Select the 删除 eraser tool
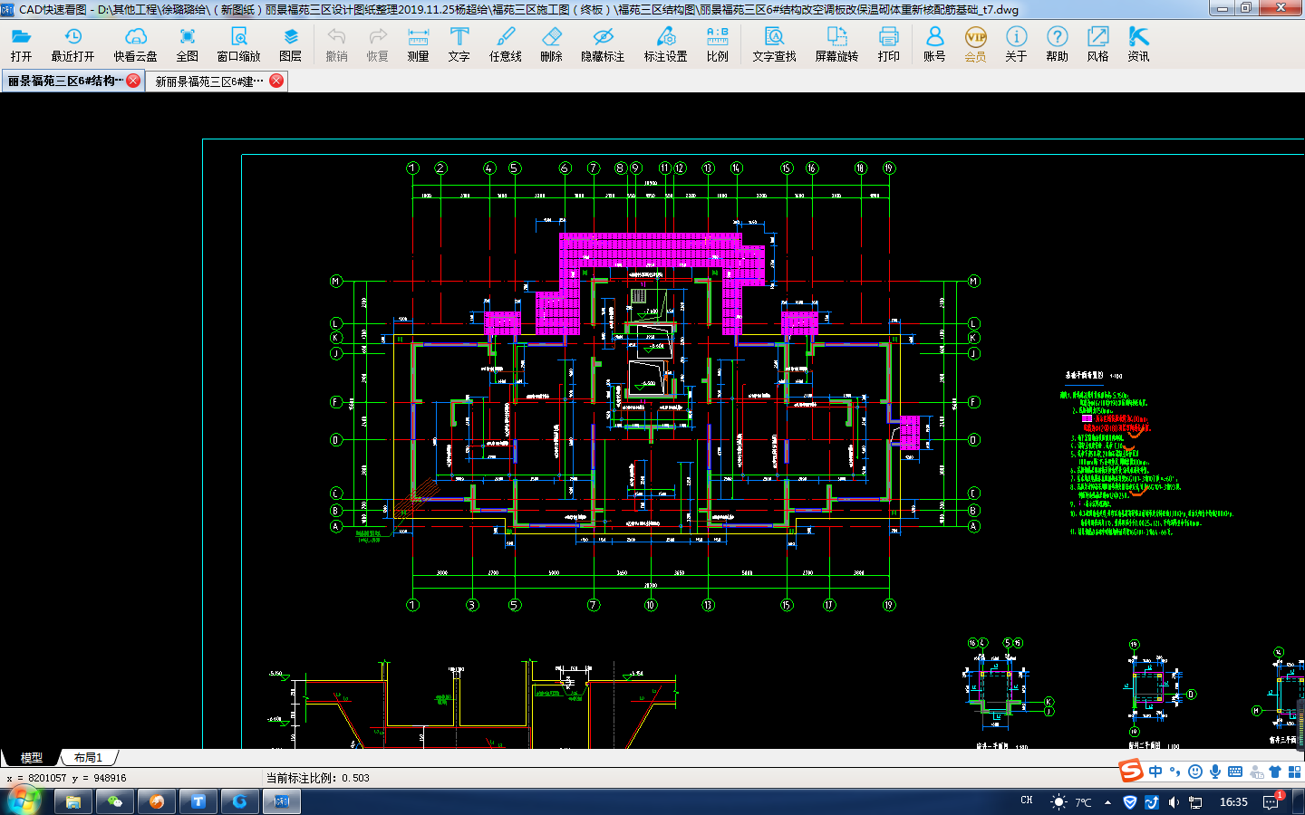The image size is (1305, 815). (x=551, y=43)
